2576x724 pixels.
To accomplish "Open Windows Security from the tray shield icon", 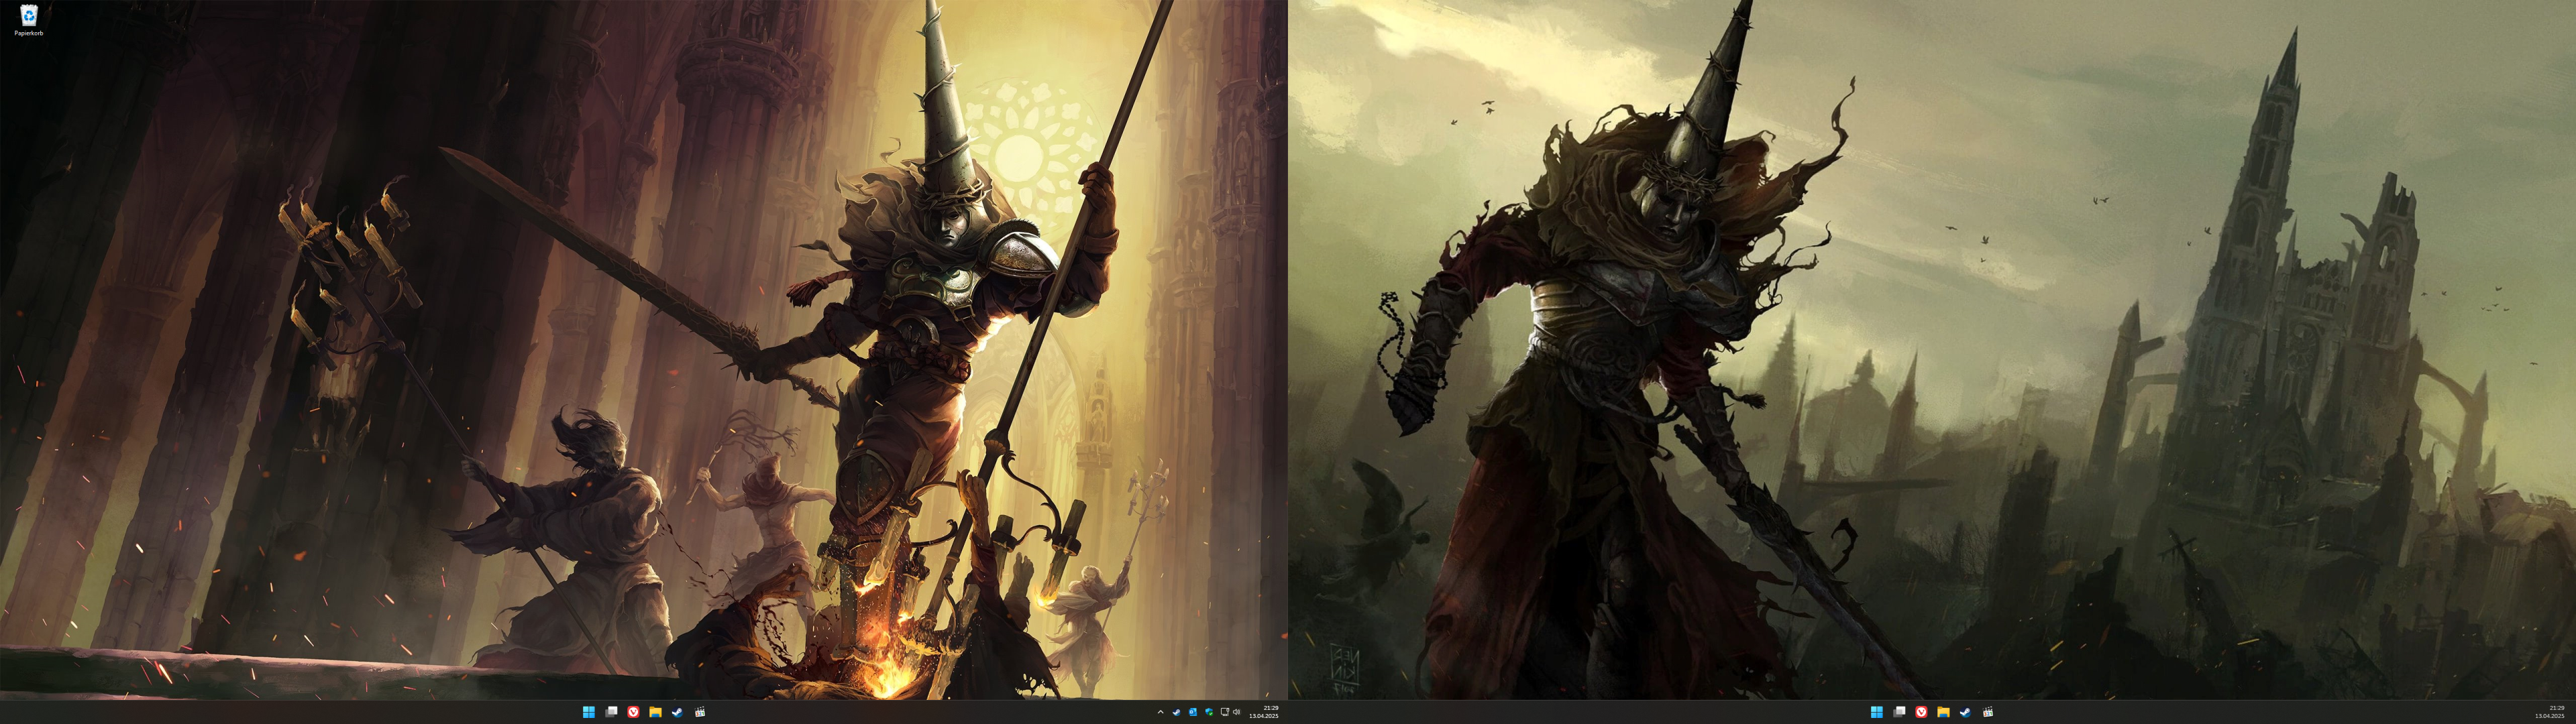I will pos(1210,713).
